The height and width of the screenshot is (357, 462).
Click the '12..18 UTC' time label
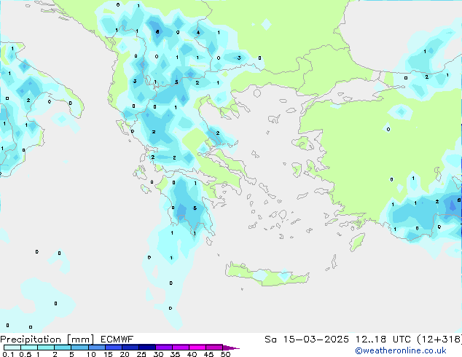click(383, 340)
